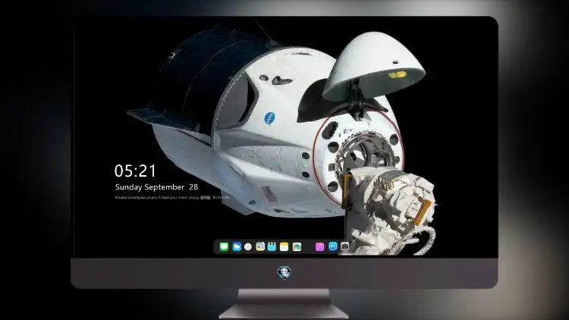Click the Sunday September 28 date text
Image resolution: width=569 pixels, height=320 pixels.
point(156,187)
